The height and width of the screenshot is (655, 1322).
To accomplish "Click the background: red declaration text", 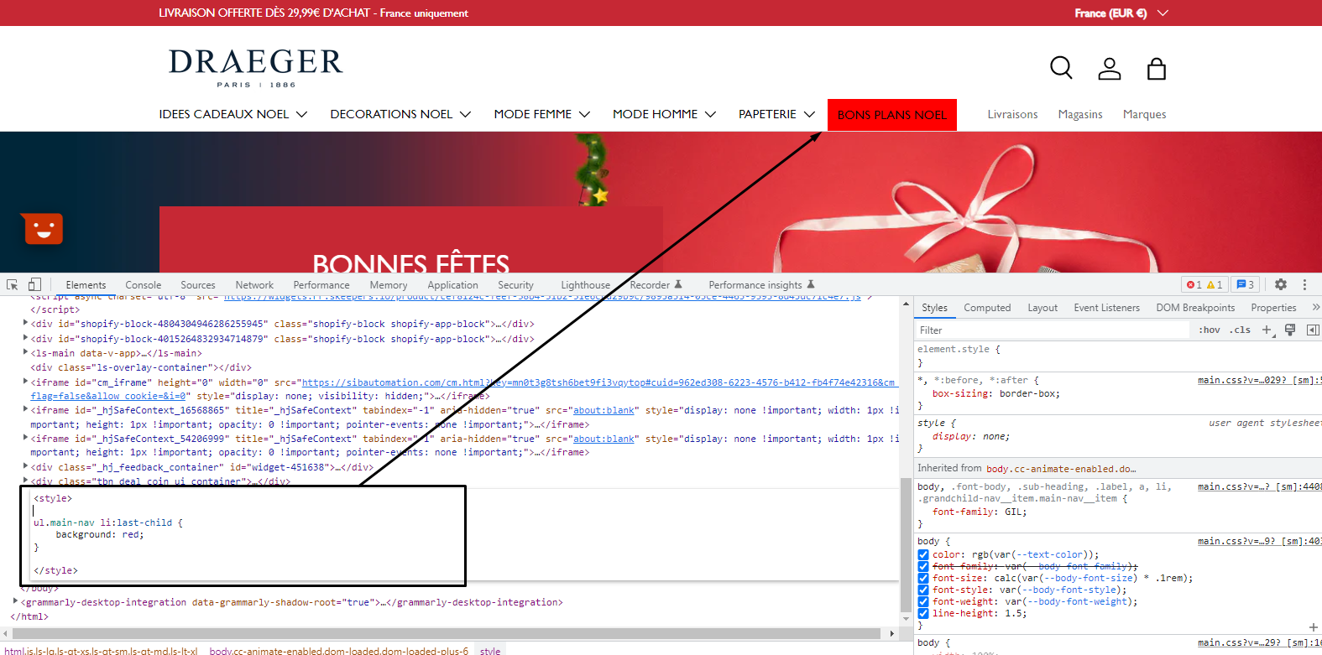I will (x=100, y=534).
